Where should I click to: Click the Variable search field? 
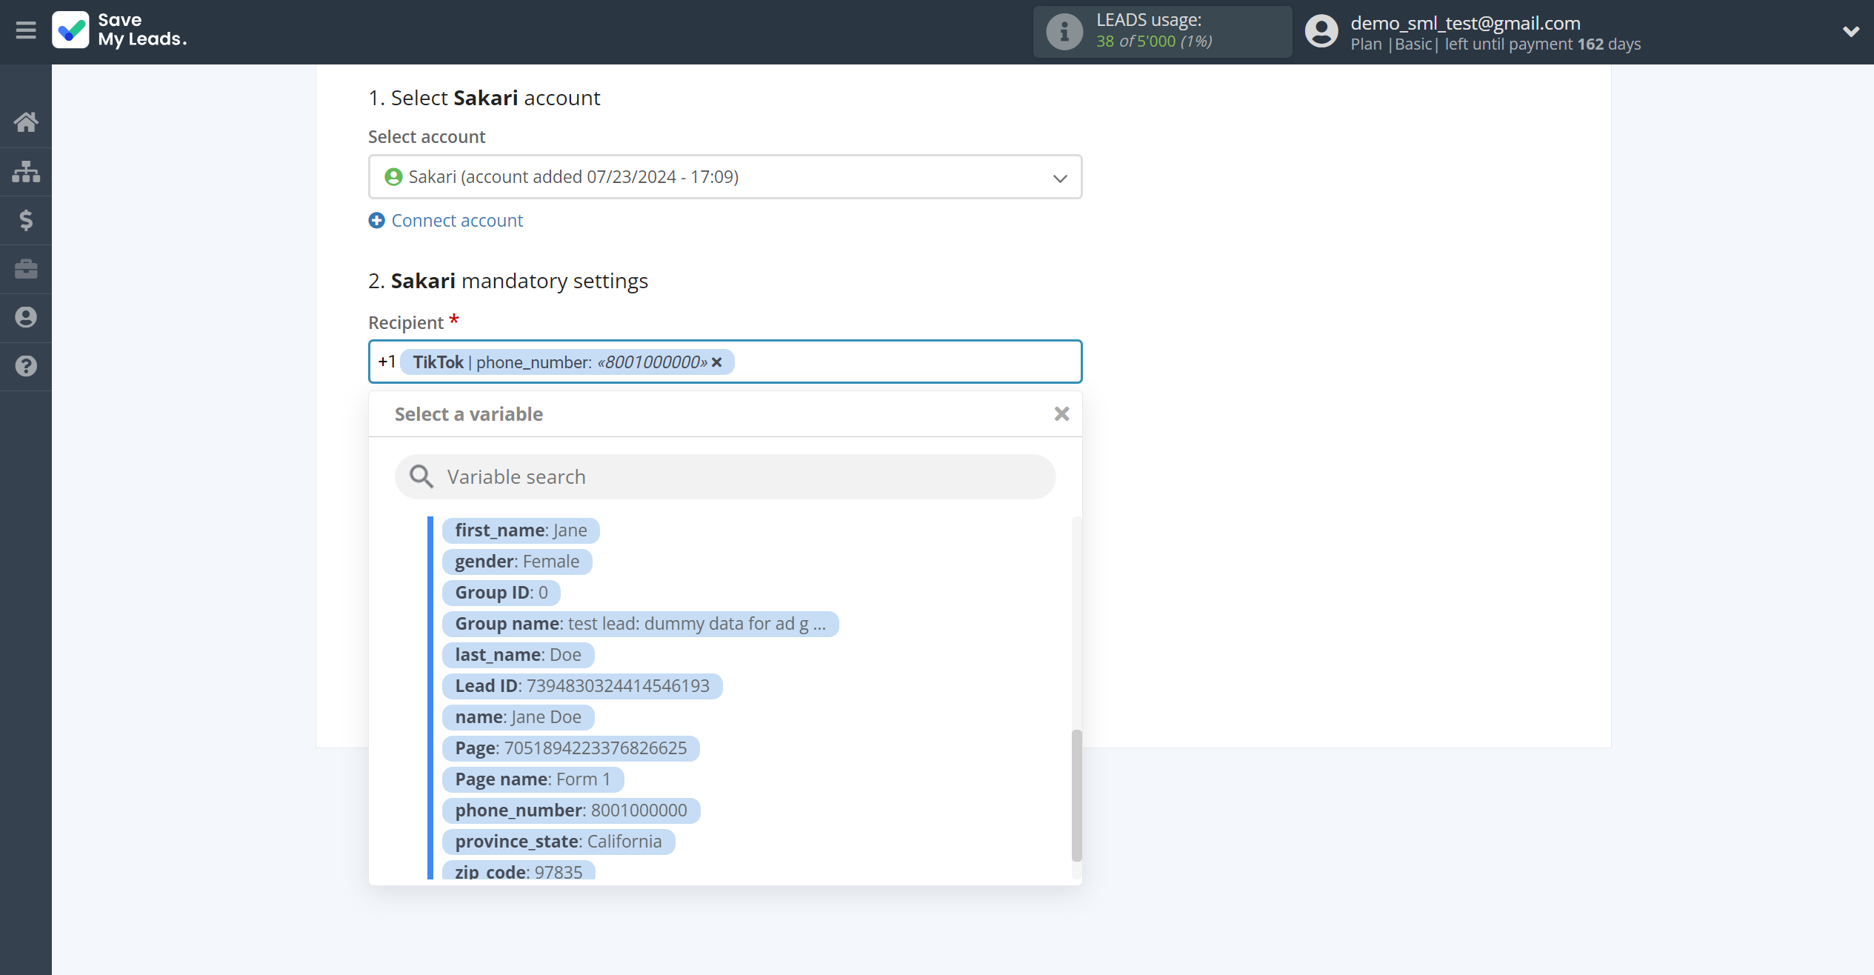pos(725,477)
